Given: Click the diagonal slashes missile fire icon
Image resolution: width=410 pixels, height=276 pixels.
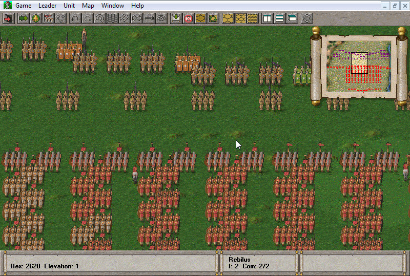Looking at the screenshot, I should pyautogui.click(x=125, y=18).
